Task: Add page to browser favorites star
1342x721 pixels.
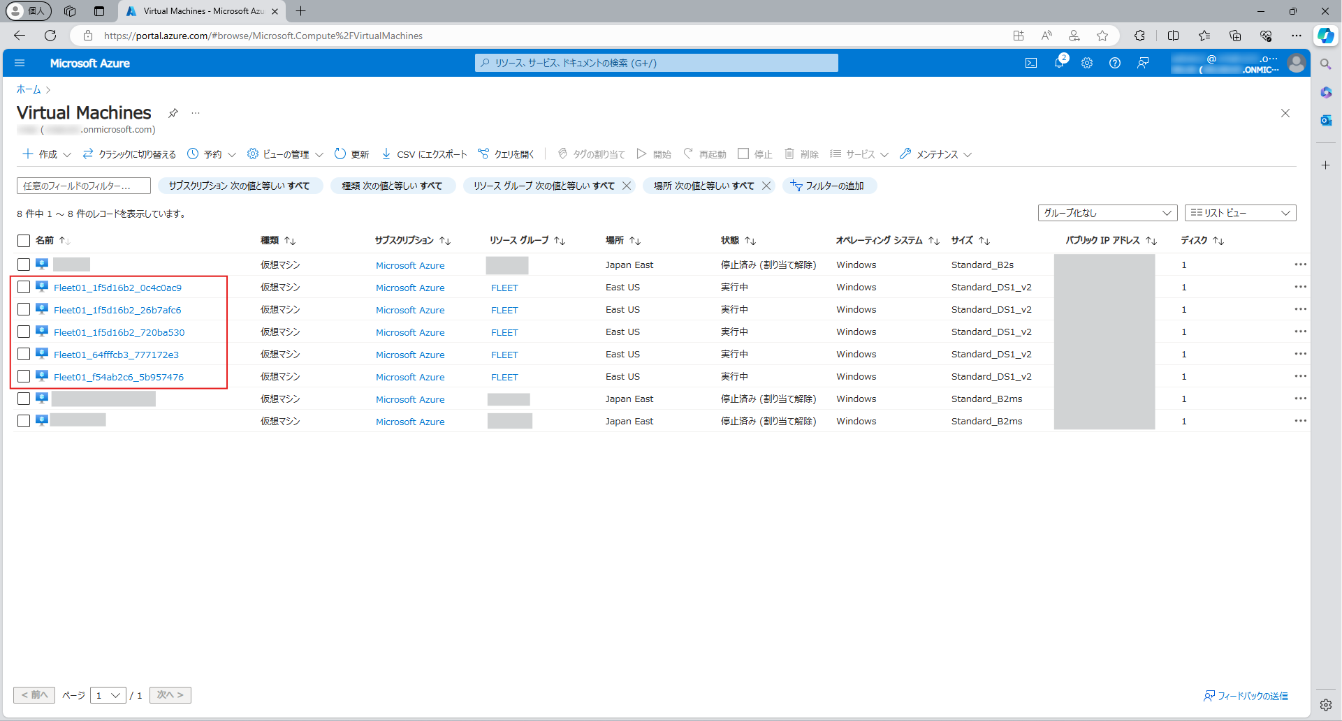Action: (x=1102, y=36)
